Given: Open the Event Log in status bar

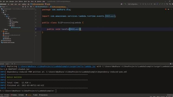Looking at the screenshot, I should click(170, 95).
